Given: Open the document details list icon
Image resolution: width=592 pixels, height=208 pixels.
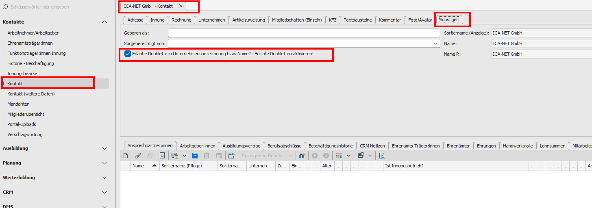Looking at the screenshot, I should (x=162, y=156).
